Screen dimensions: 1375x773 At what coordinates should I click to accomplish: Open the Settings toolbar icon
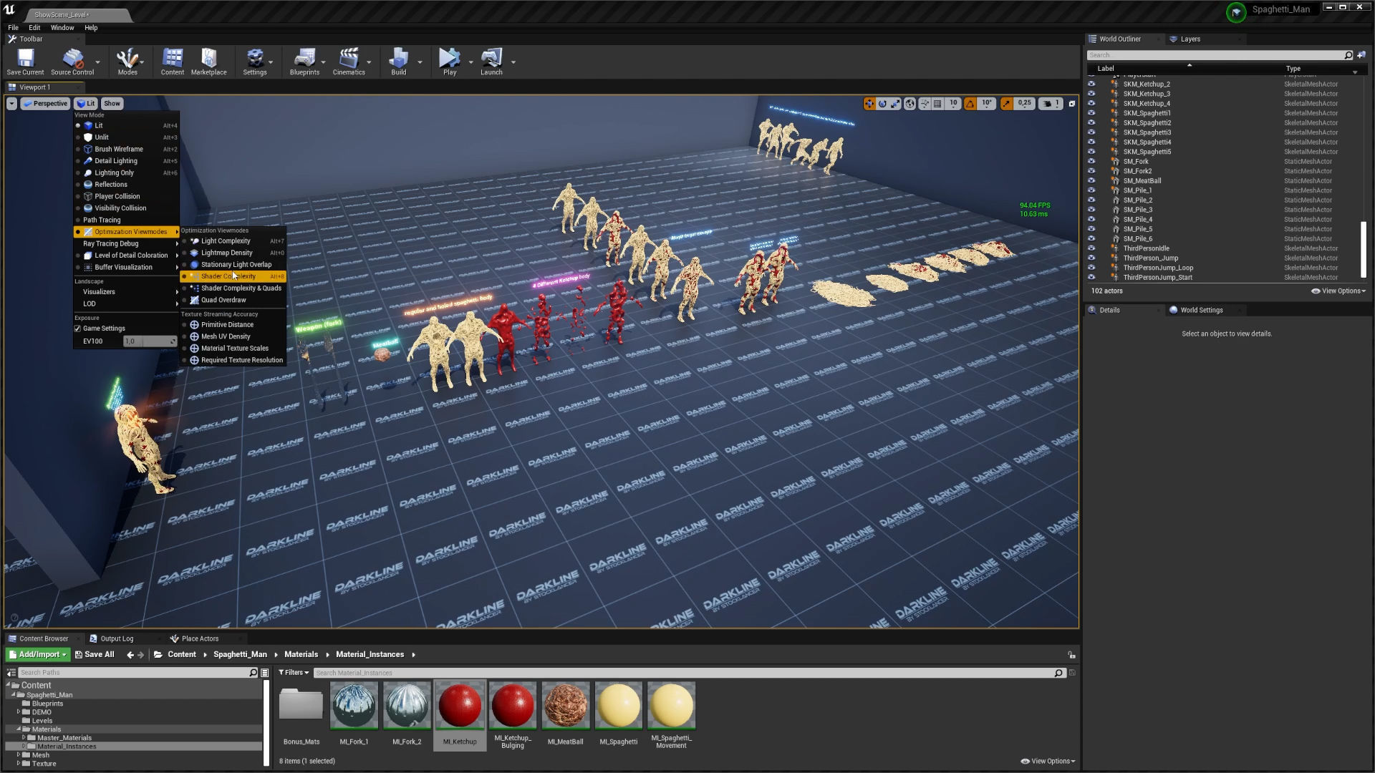coord(255,62)
